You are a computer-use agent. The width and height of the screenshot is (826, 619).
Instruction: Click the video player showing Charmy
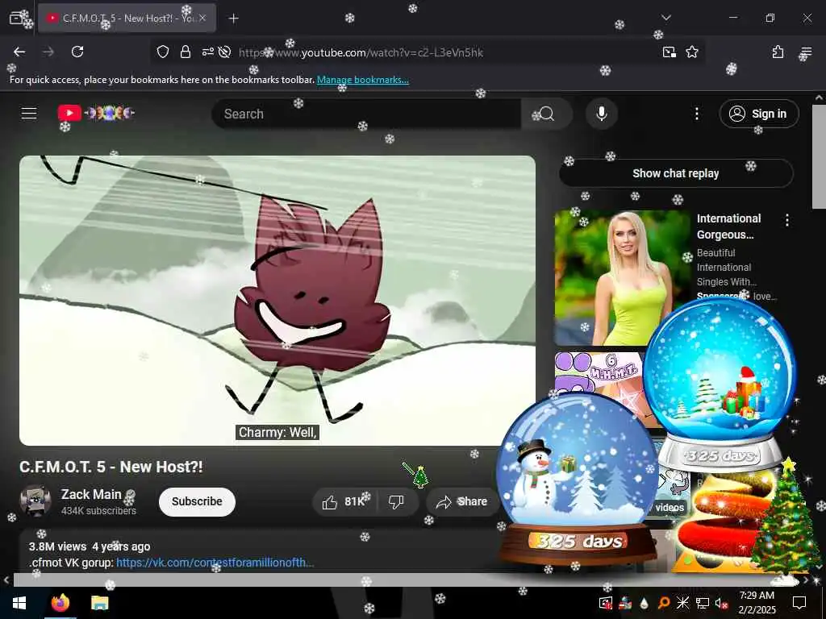coord(277,301)
